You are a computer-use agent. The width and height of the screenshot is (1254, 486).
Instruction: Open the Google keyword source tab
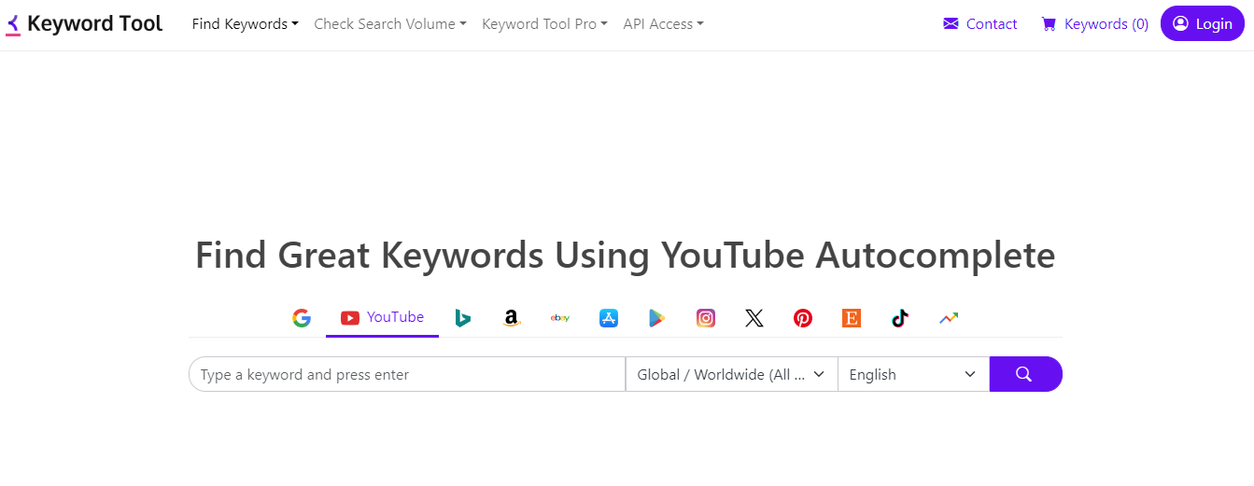pos(301,318)
